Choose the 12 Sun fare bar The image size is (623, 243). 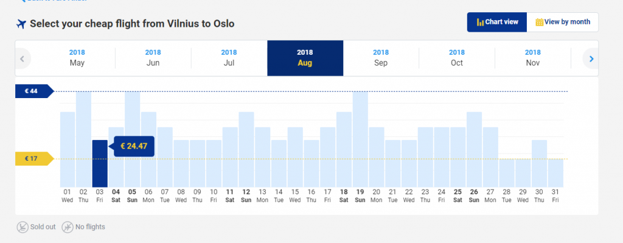coord(246,150)
